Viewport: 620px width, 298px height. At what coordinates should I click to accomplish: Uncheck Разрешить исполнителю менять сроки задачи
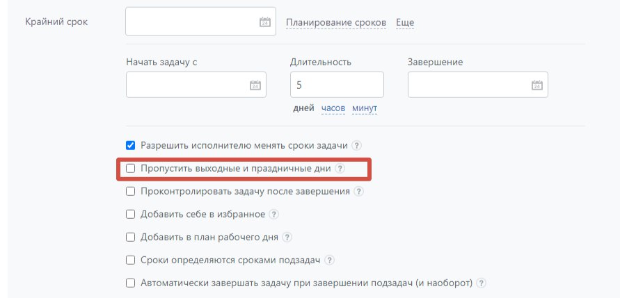pyautogui.click(x=130, y=146)
